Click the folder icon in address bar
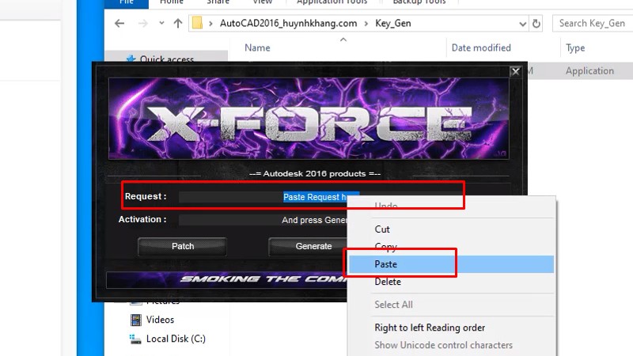 tap(199, 24)
